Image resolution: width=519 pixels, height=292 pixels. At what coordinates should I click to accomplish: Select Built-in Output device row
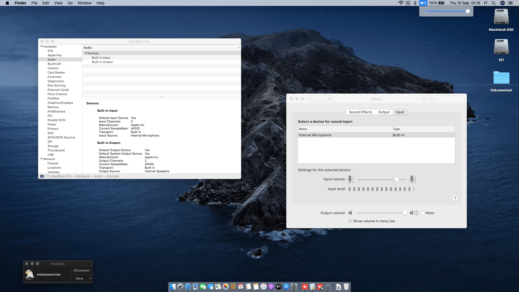click(162, 62)
